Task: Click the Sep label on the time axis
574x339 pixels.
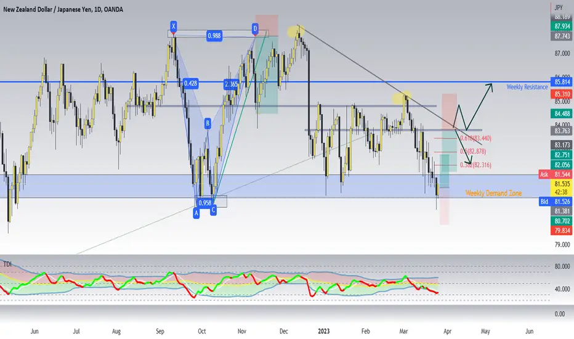Action: click(160, 332)
